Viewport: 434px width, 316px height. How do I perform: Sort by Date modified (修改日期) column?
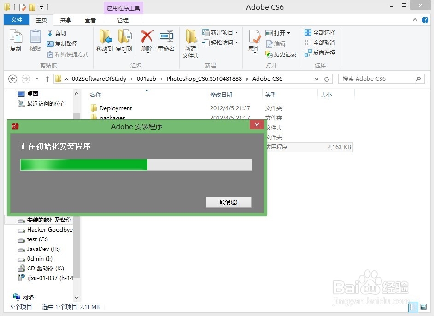[221, 95]
